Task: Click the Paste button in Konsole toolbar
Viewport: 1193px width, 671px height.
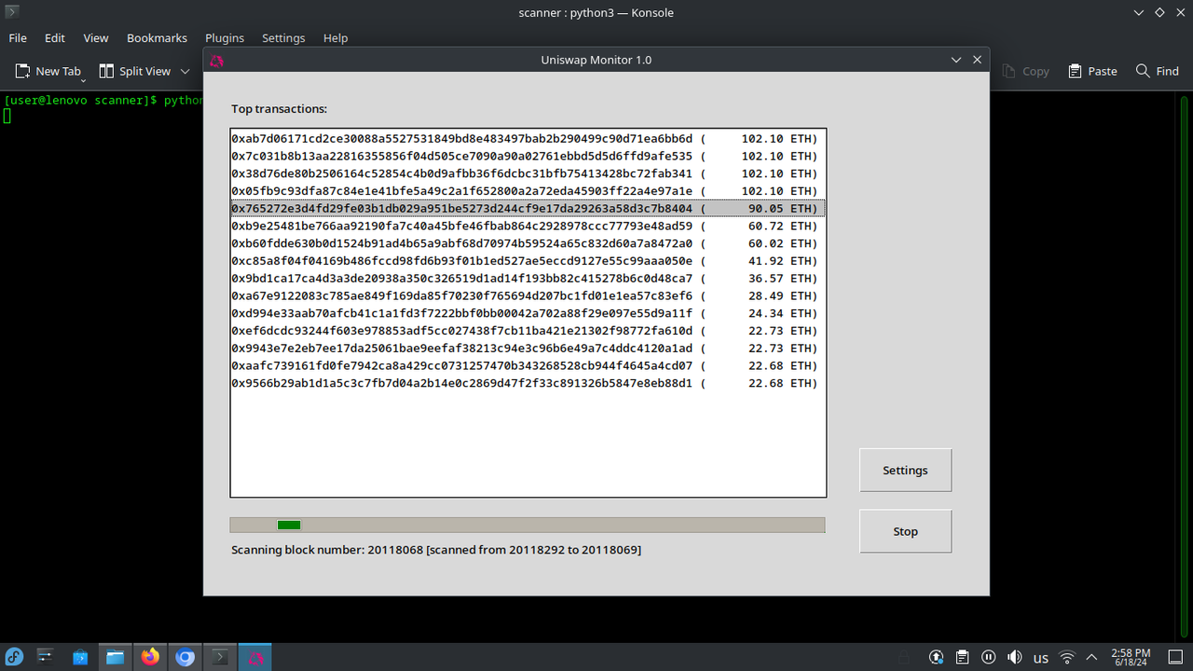Action: pos(1092,71)
